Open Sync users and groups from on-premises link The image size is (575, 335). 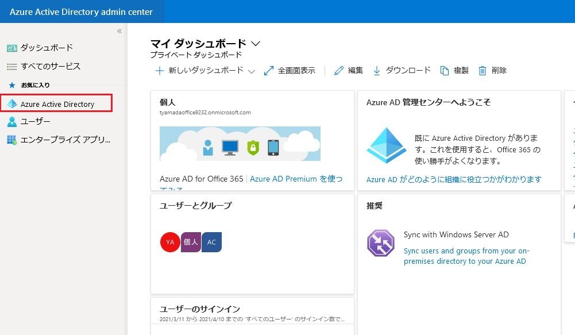466,256
